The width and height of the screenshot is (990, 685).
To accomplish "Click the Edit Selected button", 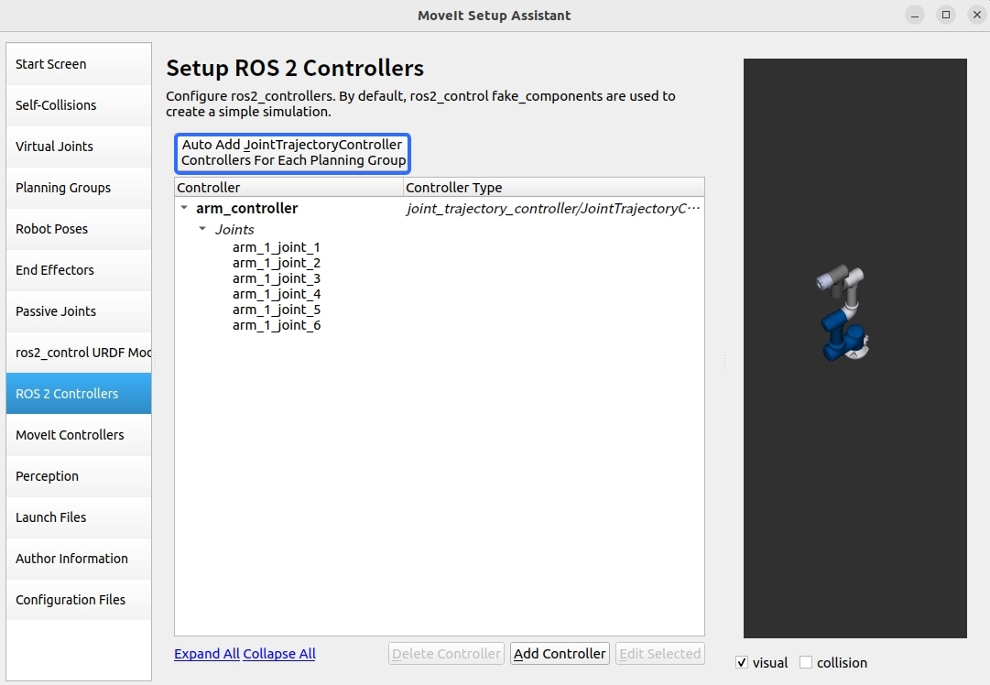I will tap(659, 654).
